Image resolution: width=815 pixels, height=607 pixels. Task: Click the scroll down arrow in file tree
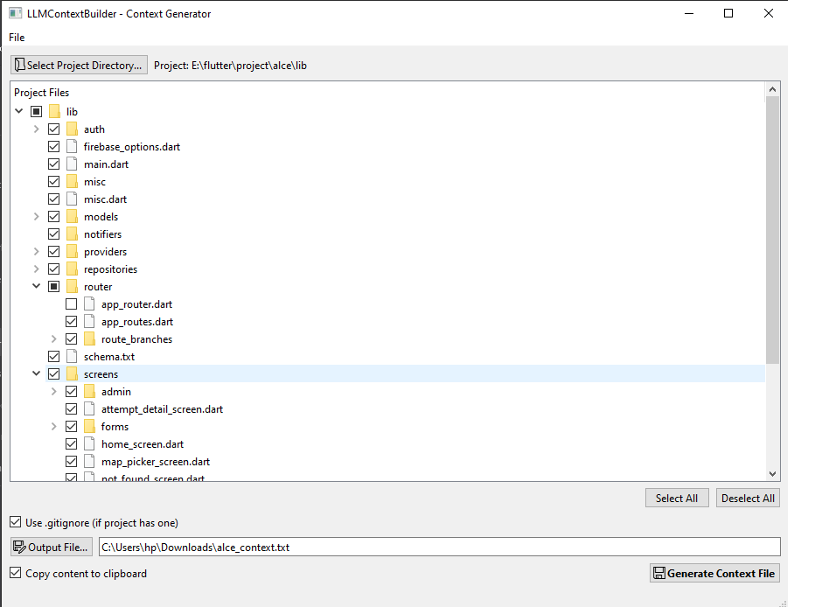(x=772, y=473)
